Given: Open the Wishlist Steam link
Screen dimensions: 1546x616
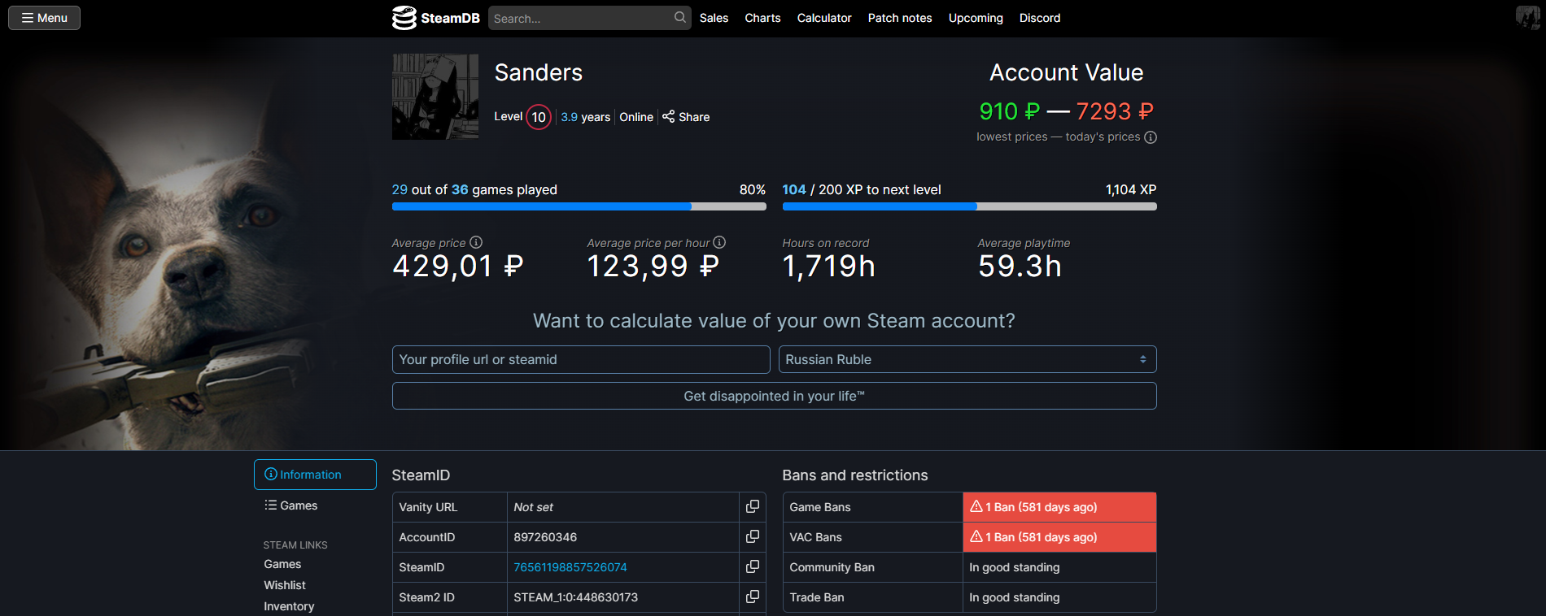Looking at the screenshot, I should coord(285,585).
